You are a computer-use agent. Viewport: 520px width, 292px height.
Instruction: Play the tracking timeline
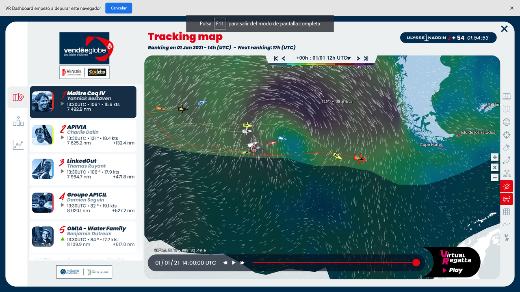click(x=234, y=263)
